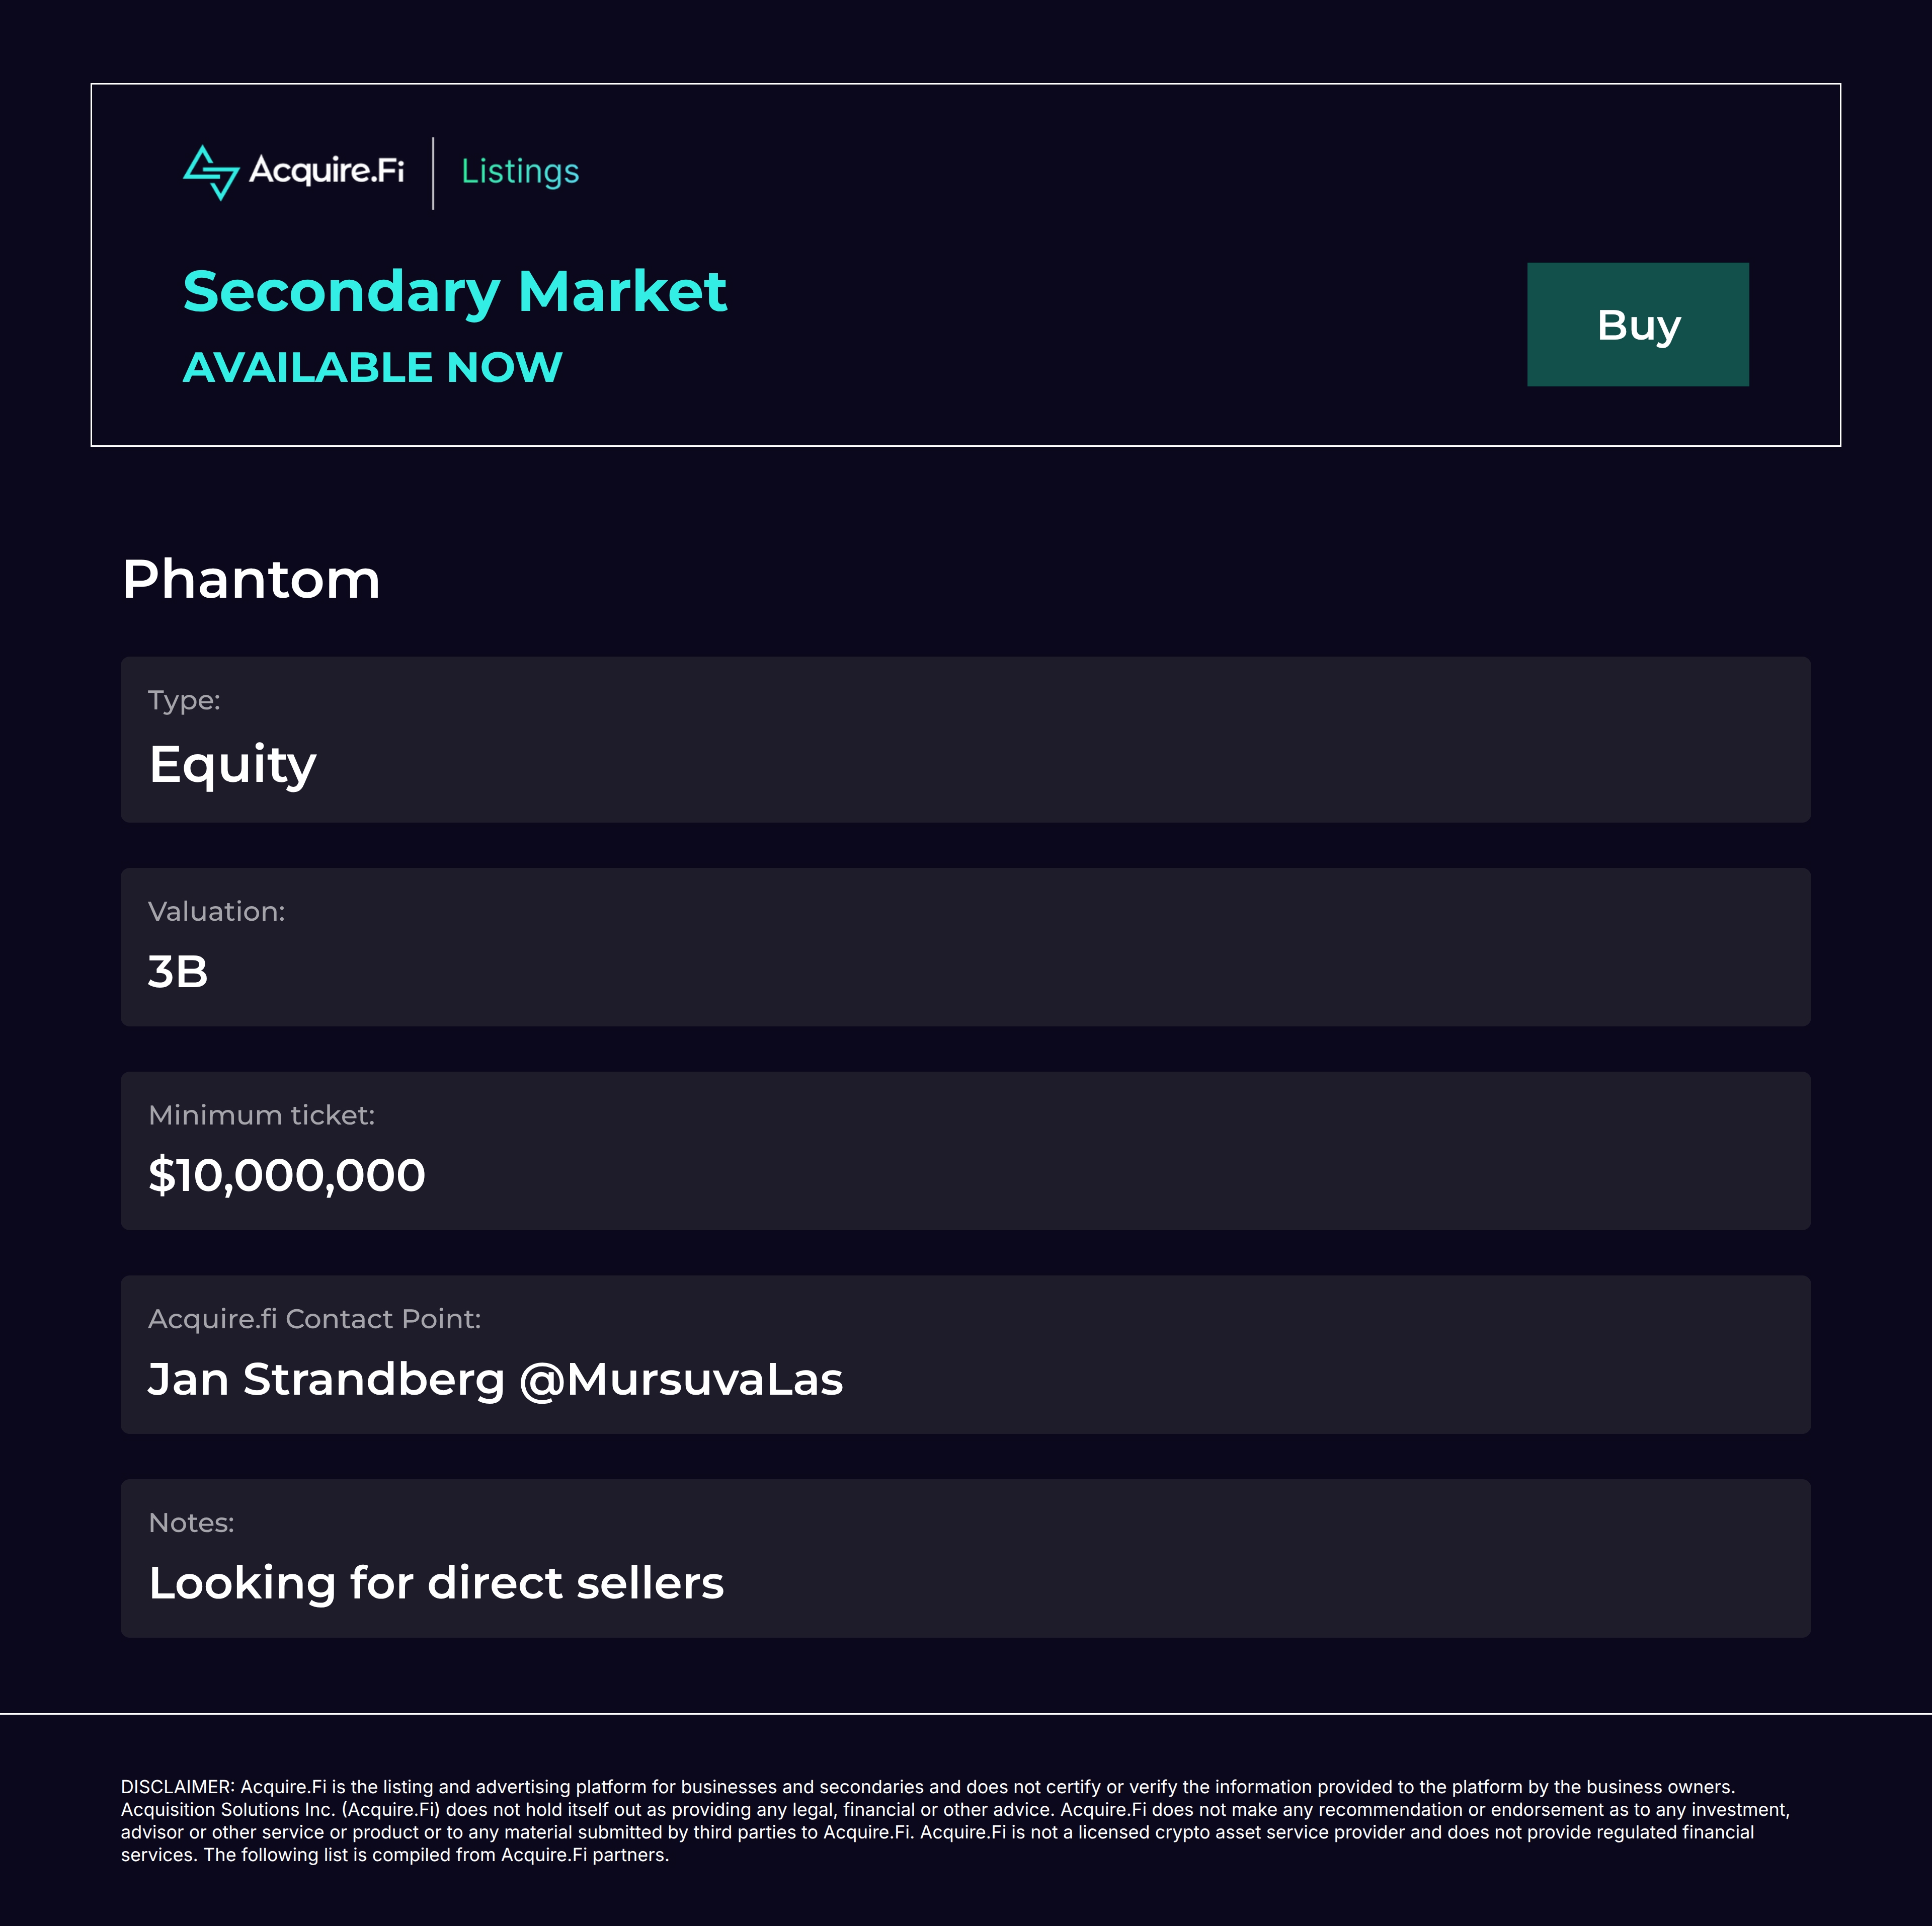Click the Acquire.Fi triangular logo icon

click(x=211, y=172)
